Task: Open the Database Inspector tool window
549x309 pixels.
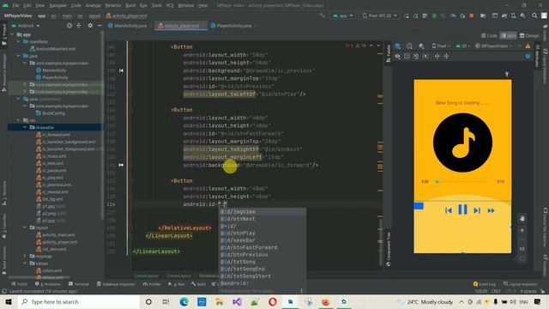Action: [116, 284]
